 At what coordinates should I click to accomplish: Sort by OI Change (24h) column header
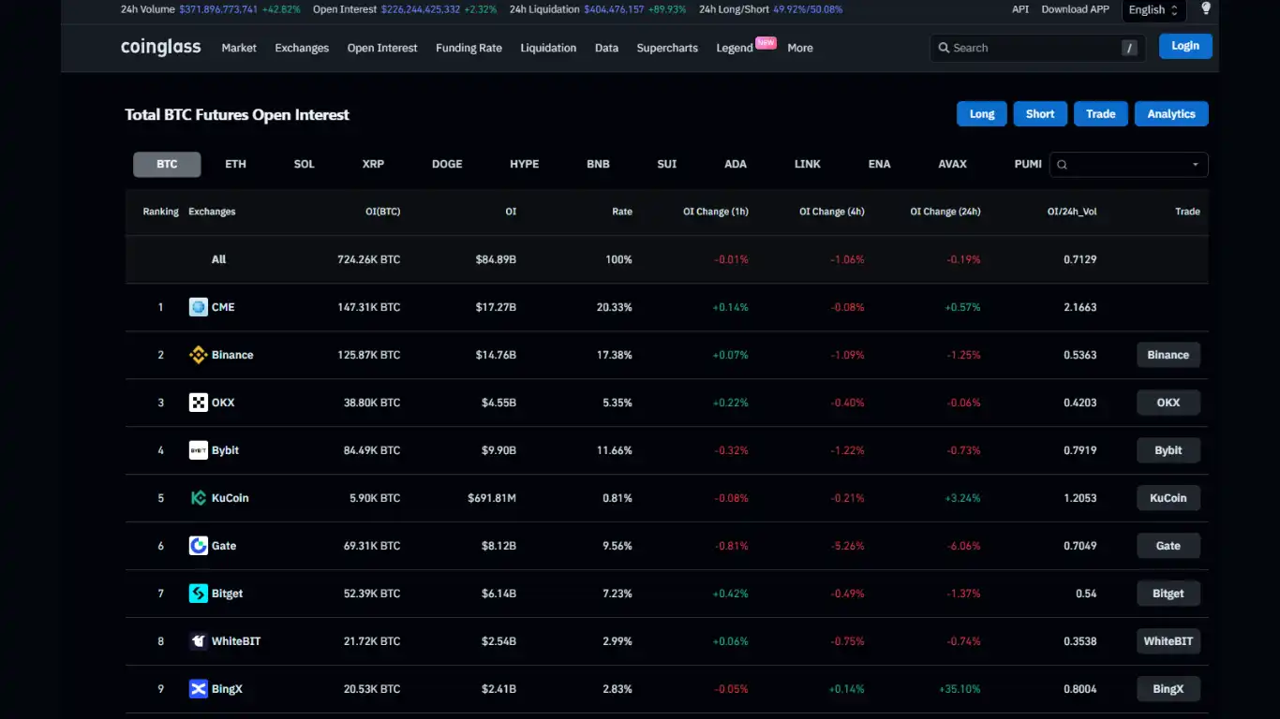point(945,212)
